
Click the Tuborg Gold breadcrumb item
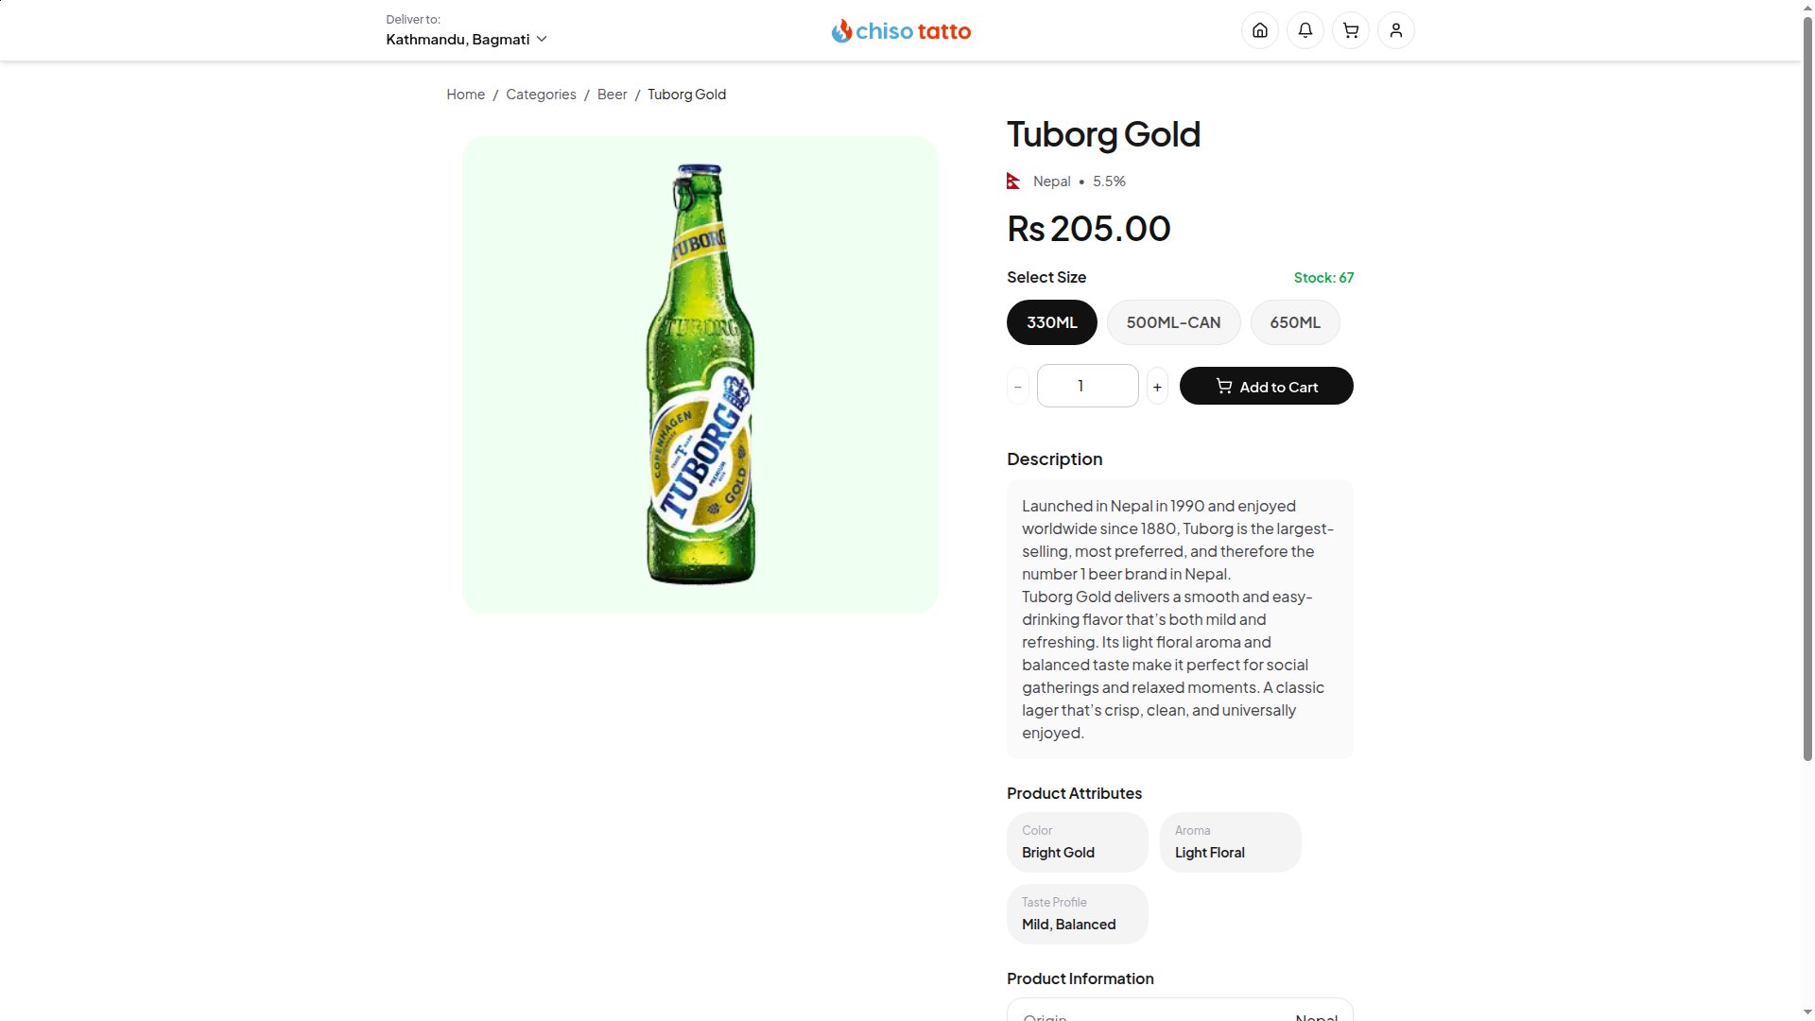click(x=686, y=95)
